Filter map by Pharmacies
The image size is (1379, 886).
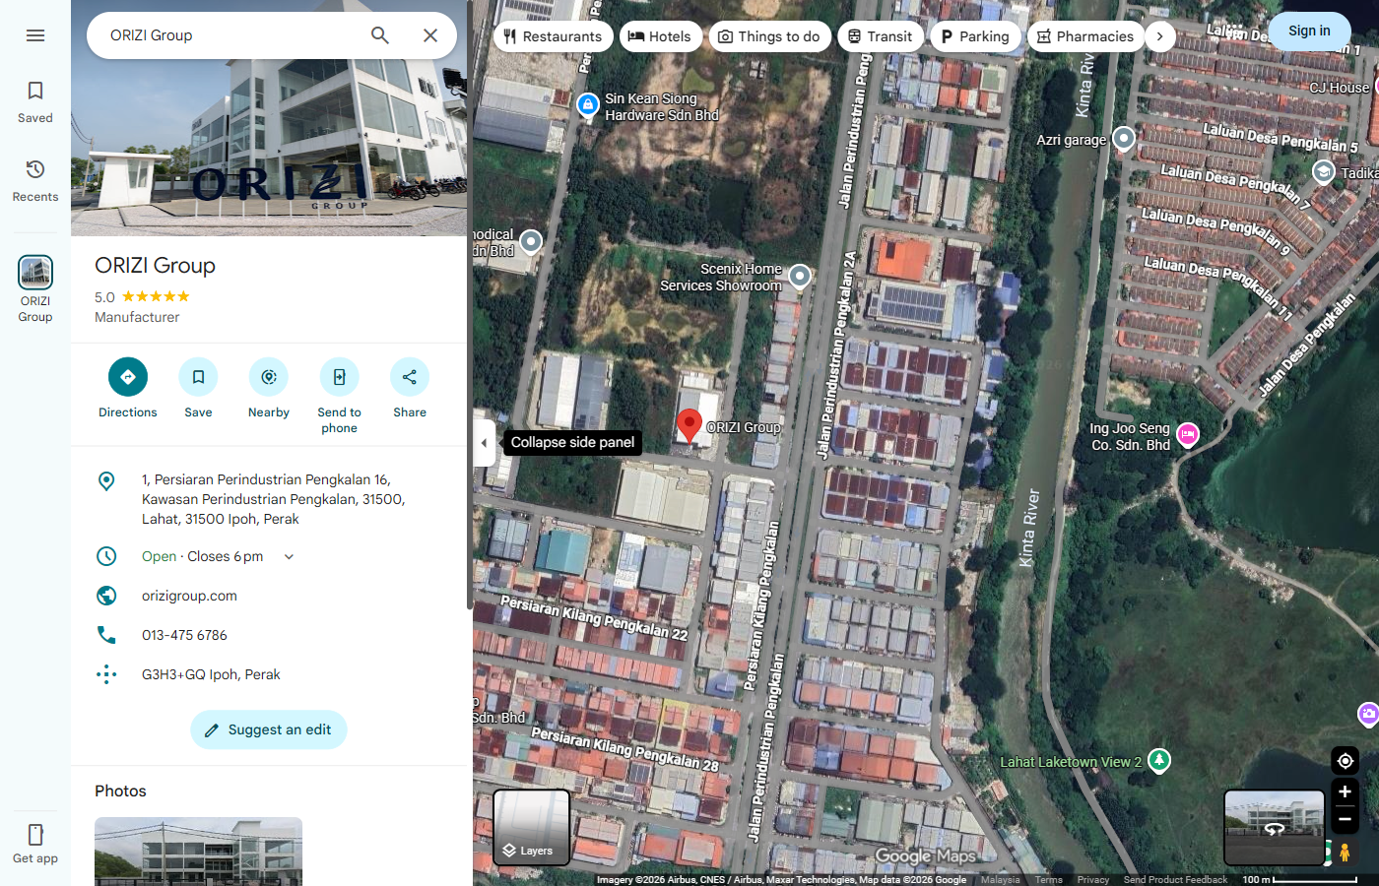[x=1085, y=36]
